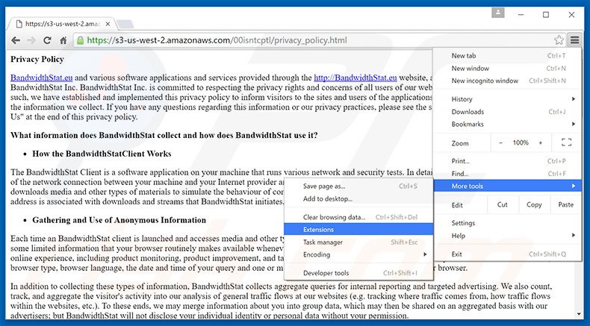
Task: Click the 100% zoom value
Action: (521, 143)
